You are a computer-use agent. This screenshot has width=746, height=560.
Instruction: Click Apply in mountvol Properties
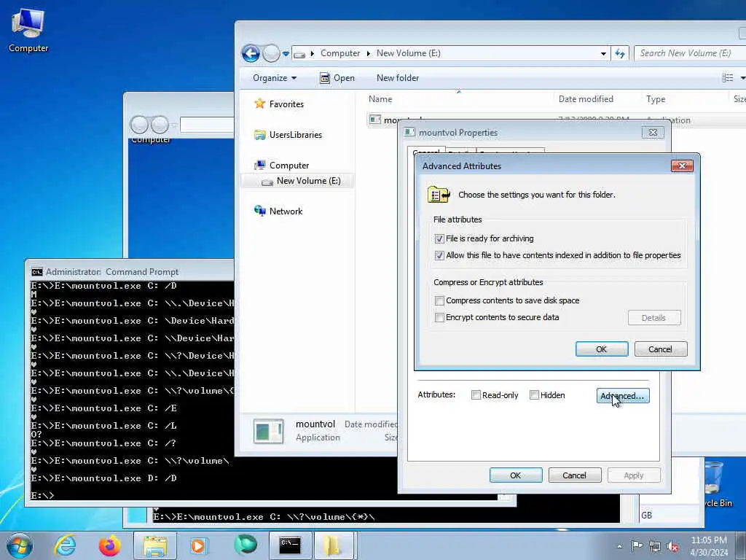point(634,475)
